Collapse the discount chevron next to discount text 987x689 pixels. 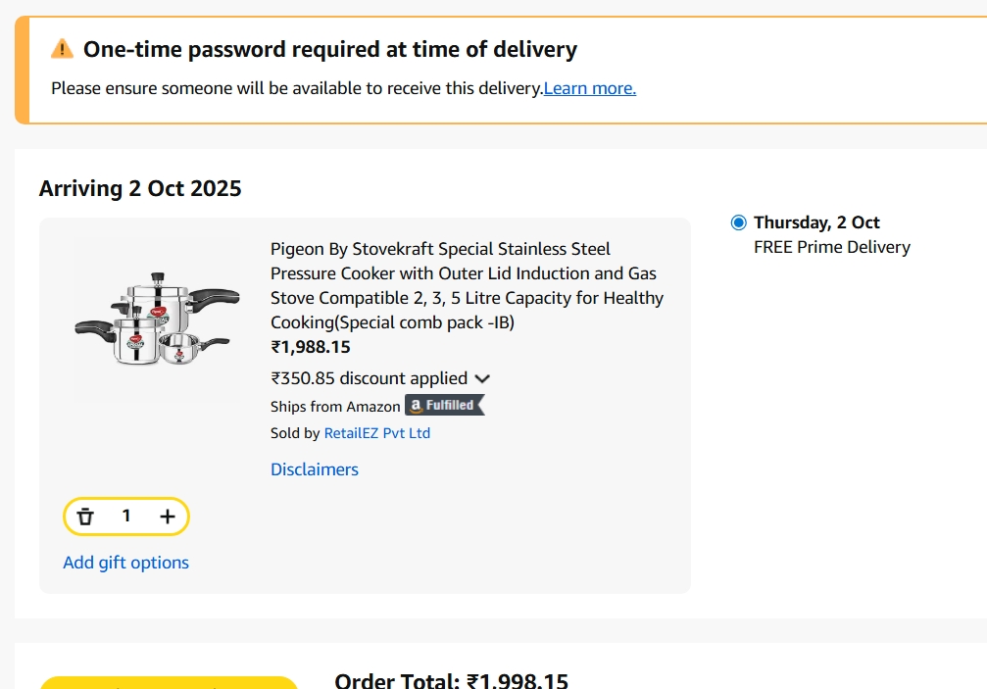pyautogui.click(x=481, y=378)
